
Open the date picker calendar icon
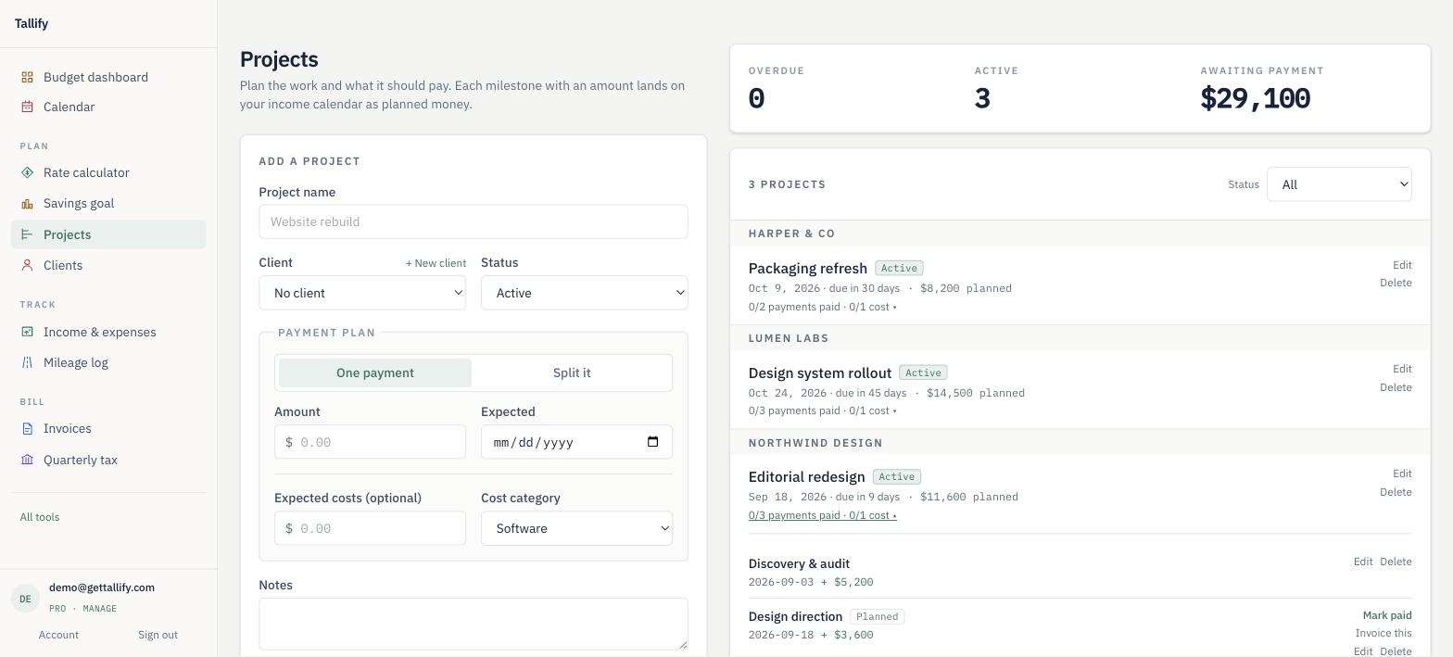(652, 442)
